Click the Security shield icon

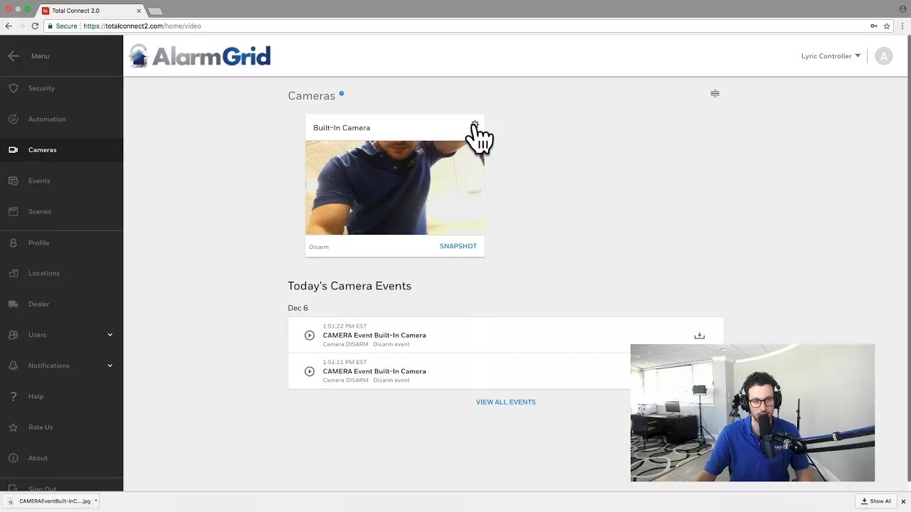coord(14,88)
